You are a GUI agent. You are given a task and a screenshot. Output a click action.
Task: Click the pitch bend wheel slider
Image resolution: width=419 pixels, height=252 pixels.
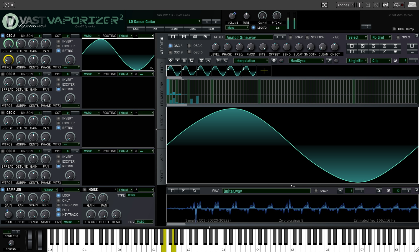coord(30,240)
